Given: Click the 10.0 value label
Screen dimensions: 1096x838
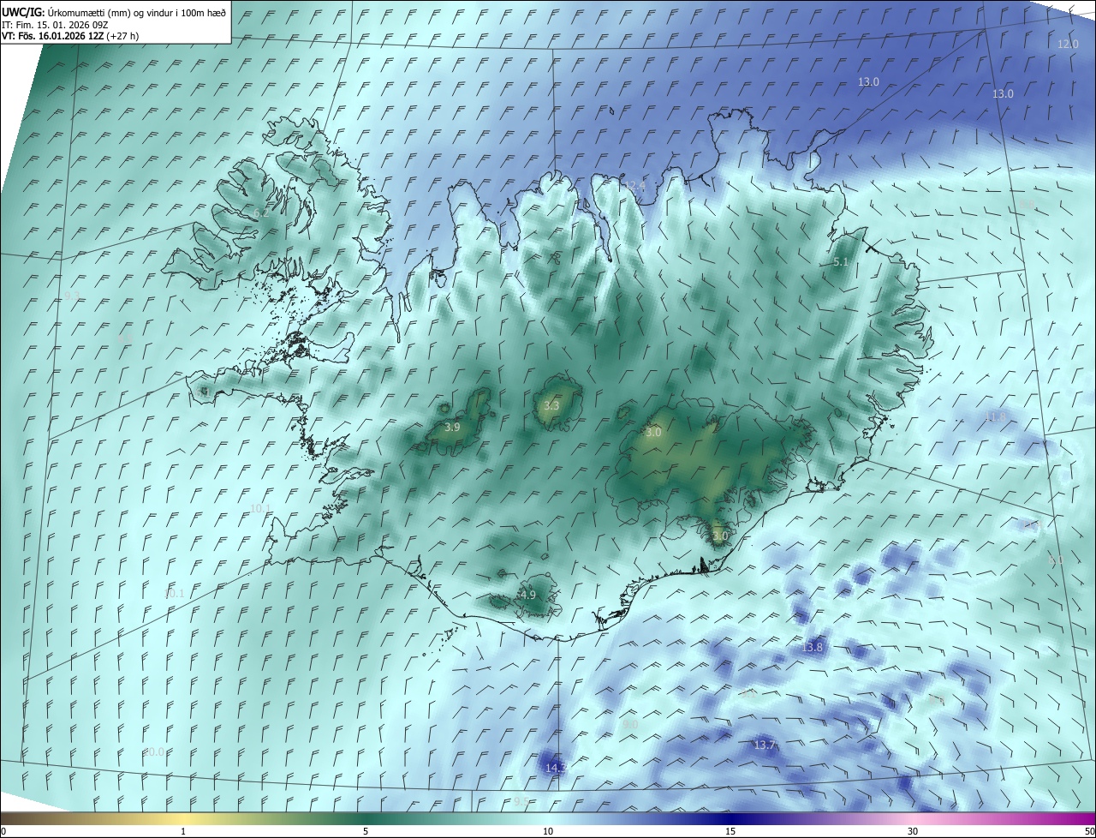Looking at the screenshot, I should click(x=154, y=752).
